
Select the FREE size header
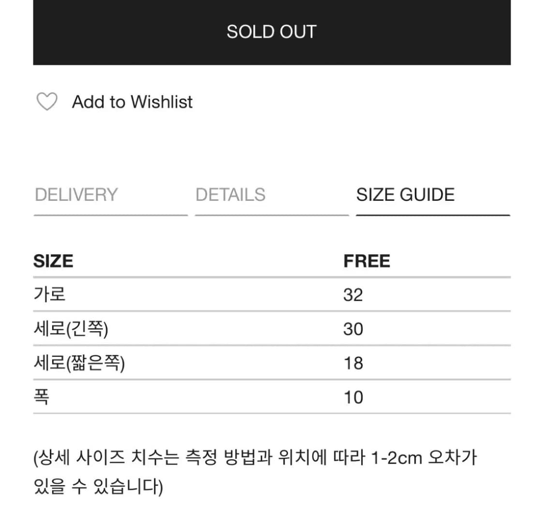point(368,260)
